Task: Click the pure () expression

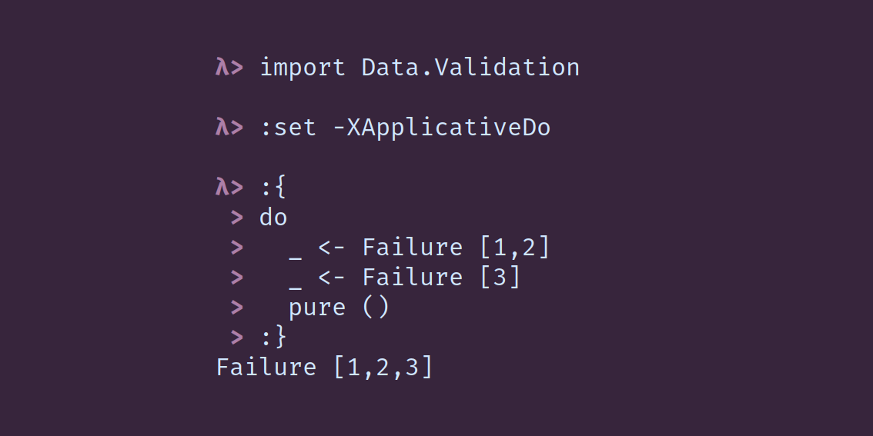Action: [339, 308]
